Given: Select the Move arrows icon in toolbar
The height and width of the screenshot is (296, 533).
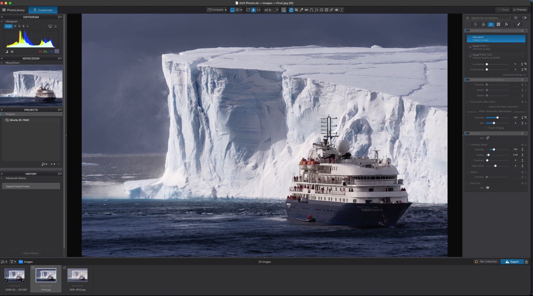Looking at the screenshot, I should (253, 10).
